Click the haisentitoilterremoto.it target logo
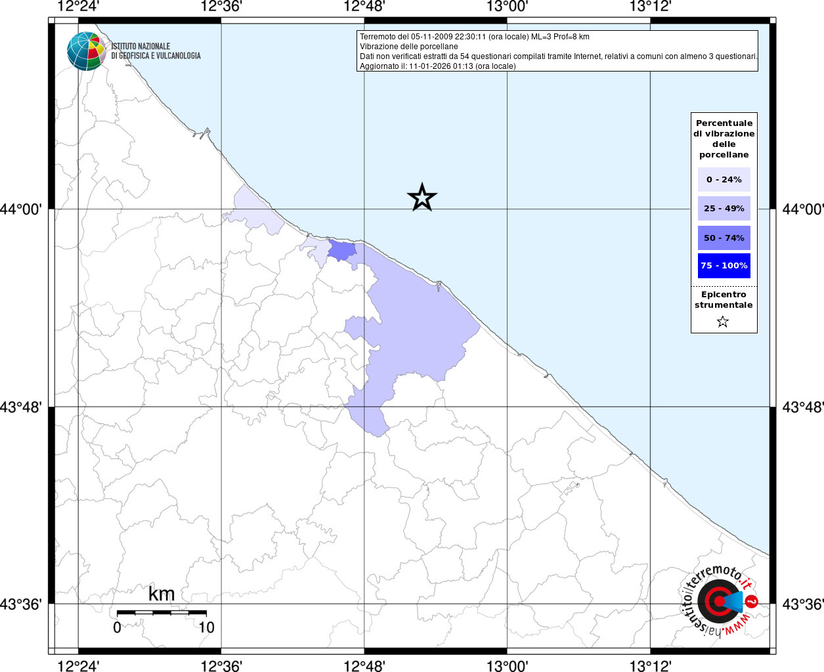Image resolution: width=824 pixels, height=672 pixels. click(719, 602)
